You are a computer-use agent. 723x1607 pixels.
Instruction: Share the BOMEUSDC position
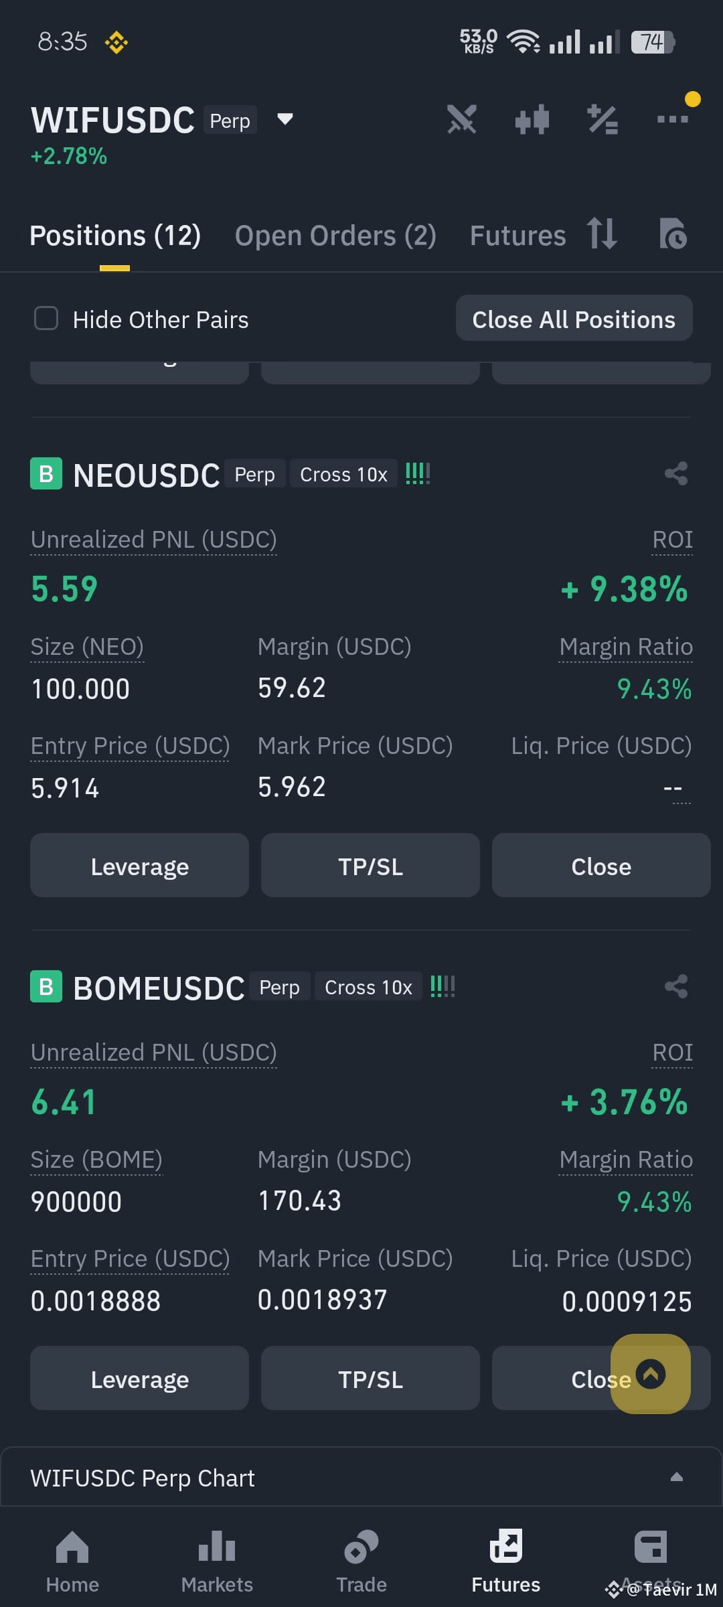[676, 987]
